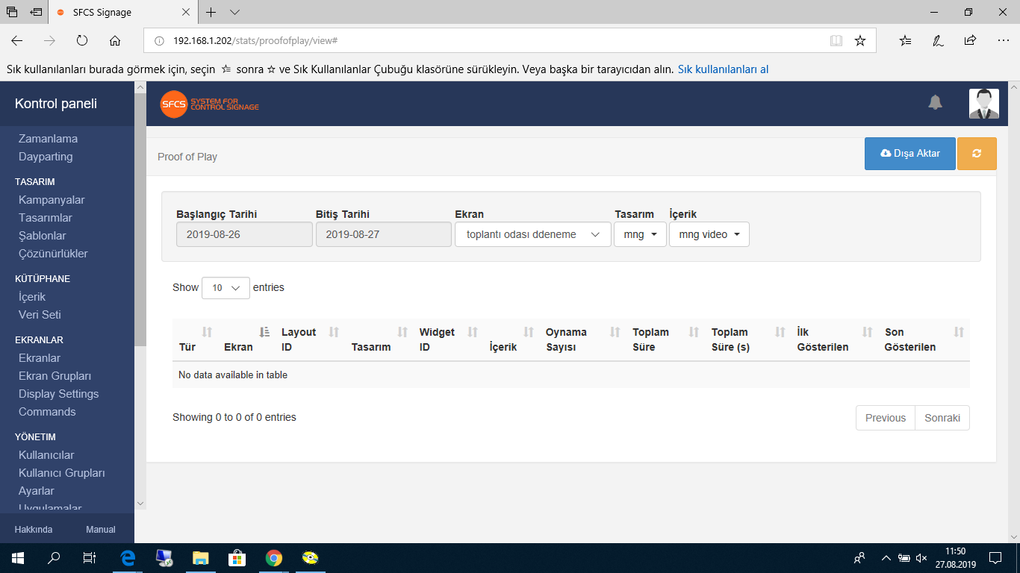Open Microsoft Store from taskbar

coord(237,557)
